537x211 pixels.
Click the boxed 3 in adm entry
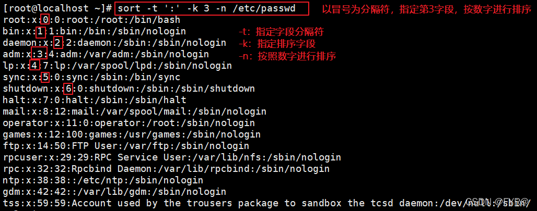39,54
